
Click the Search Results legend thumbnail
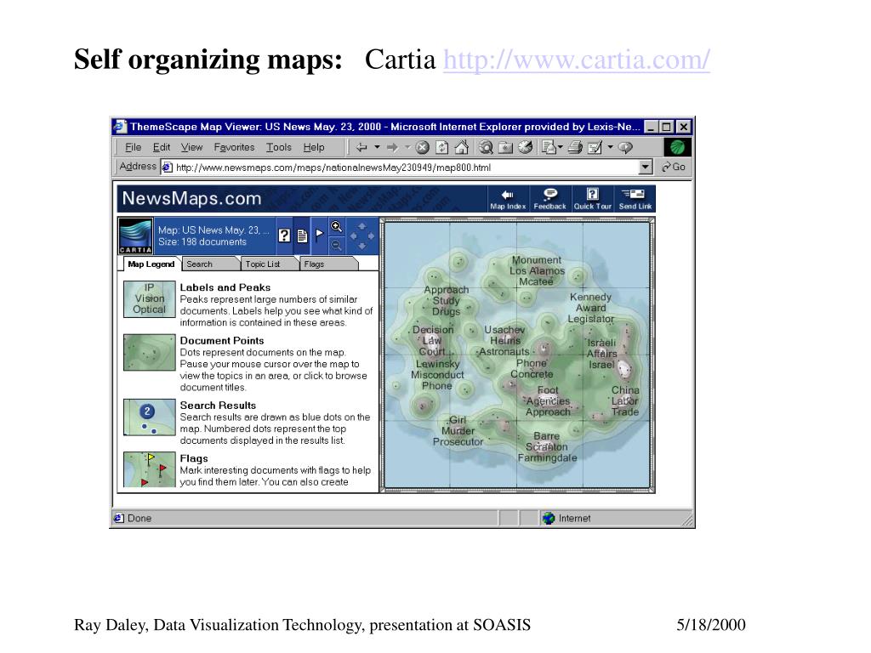coord(150,417)
